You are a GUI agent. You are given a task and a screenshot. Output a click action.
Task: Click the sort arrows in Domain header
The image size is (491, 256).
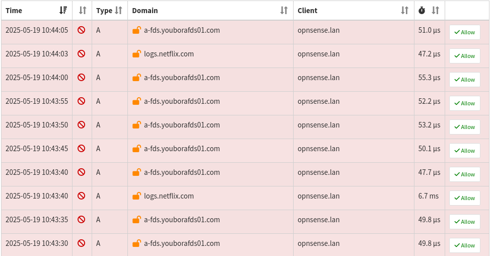(284, 10)
